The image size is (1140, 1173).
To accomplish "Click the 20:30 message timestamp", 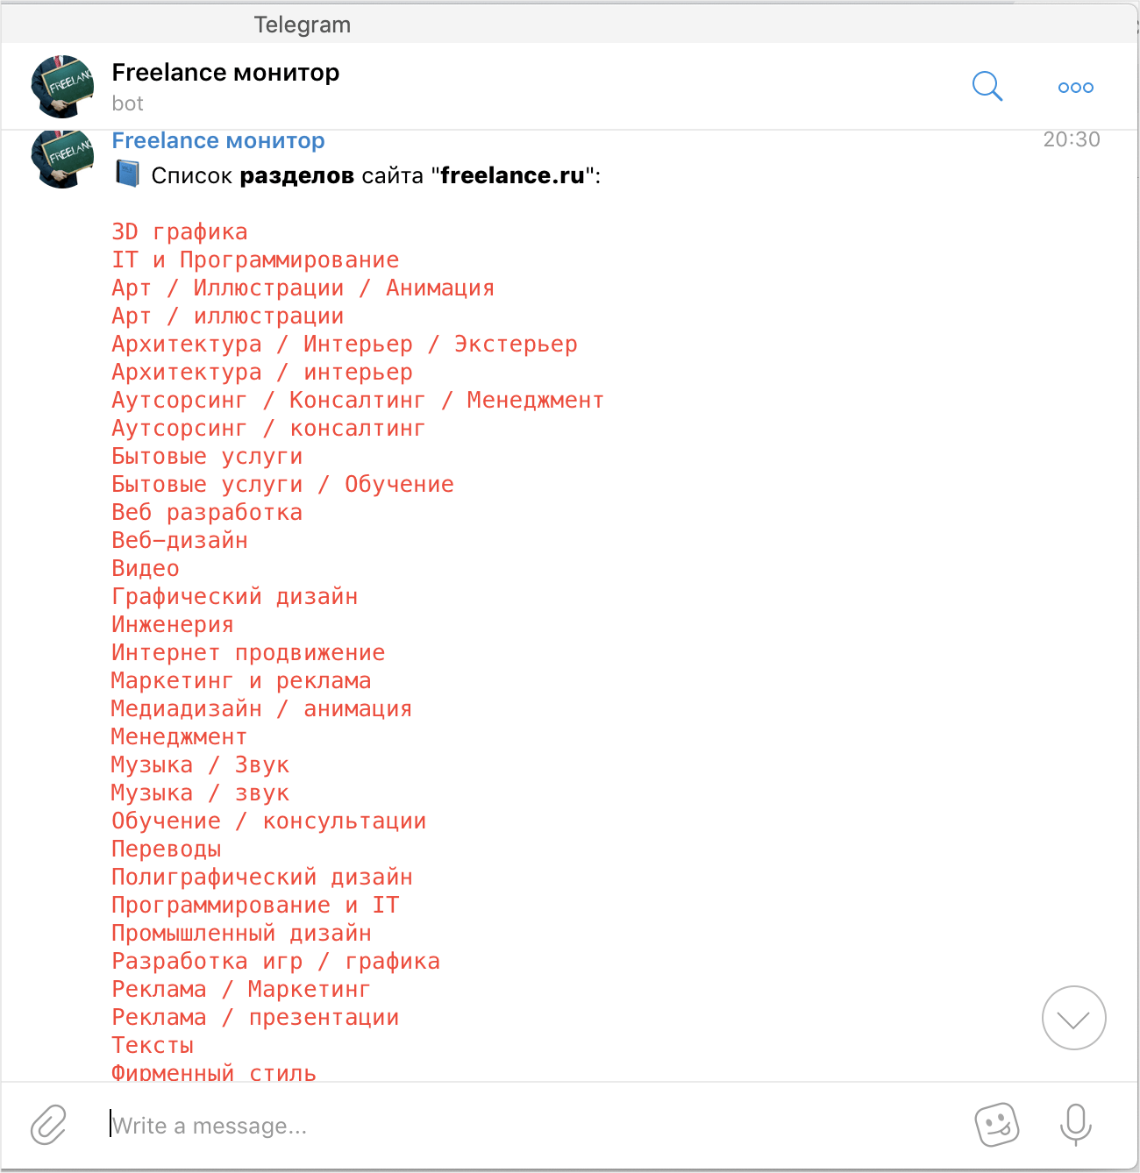I will tap(1072, 139).
